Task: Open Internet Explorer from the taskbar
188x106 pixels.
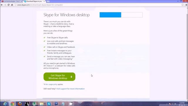Action: pos(5,104)
